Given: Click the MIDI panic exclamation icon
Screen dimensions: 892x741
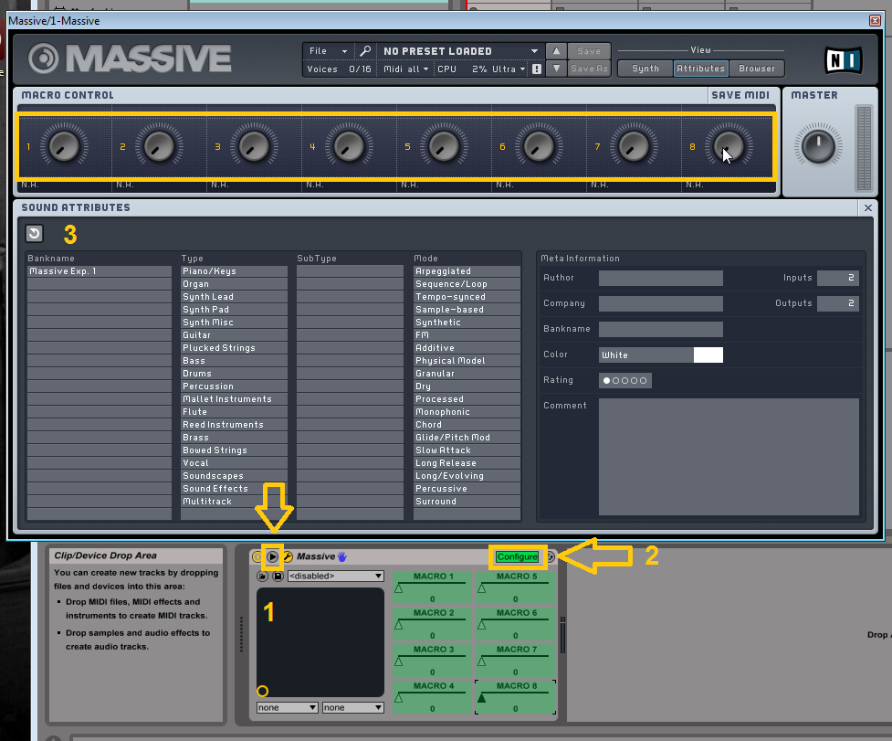Looking at the screenshot, I should [x=537, y=69].
